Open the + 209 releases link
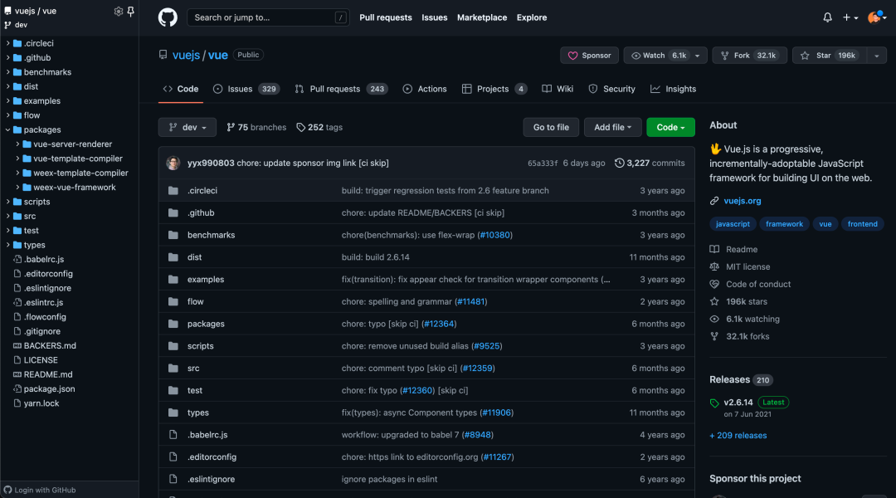 pos(738,436)
